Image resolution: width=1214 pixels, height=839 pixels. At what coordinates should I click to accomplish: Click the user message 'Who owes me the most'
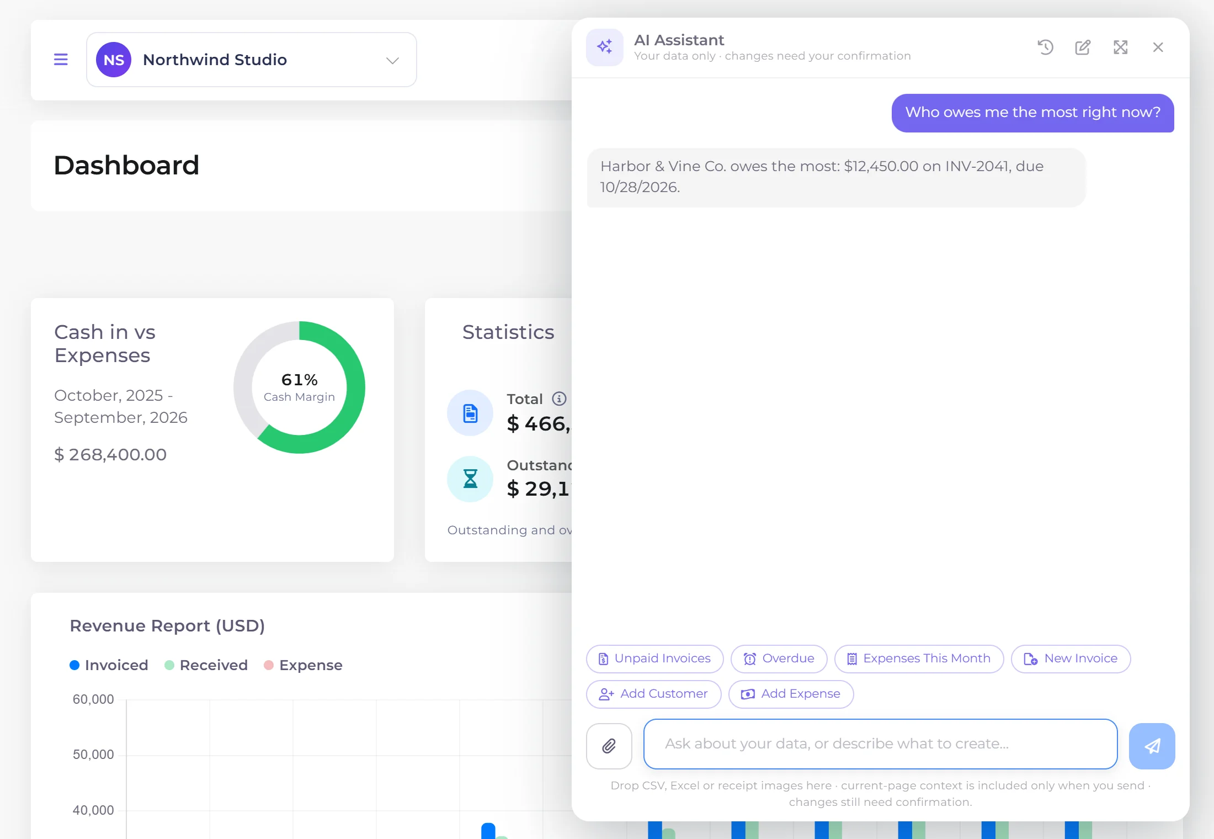(1033, 113)
